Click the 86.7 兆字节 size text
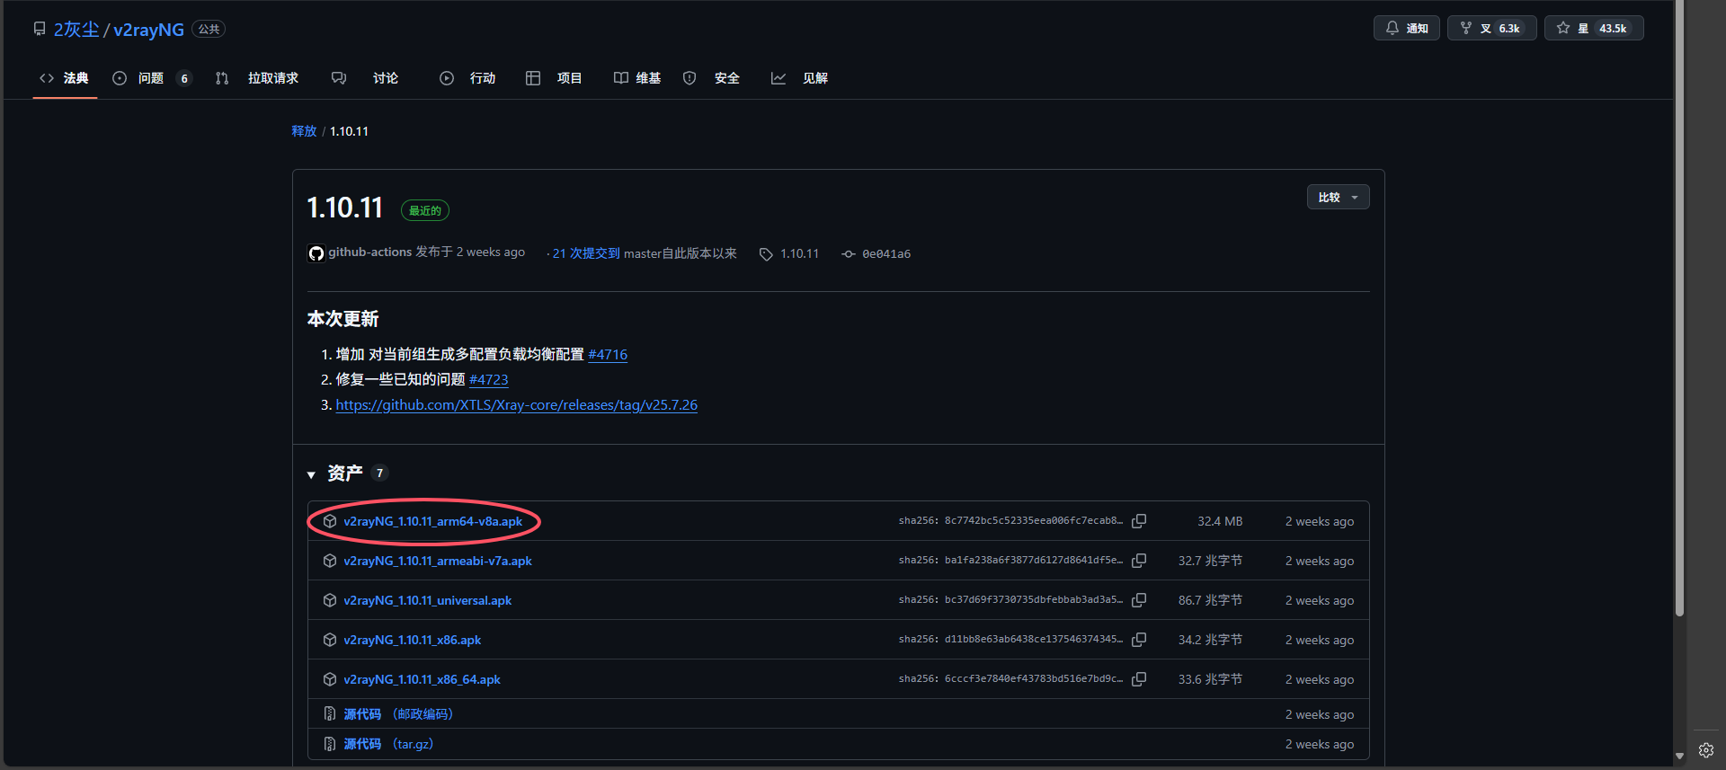1726x770 pixels. [x=1210, y=600]
